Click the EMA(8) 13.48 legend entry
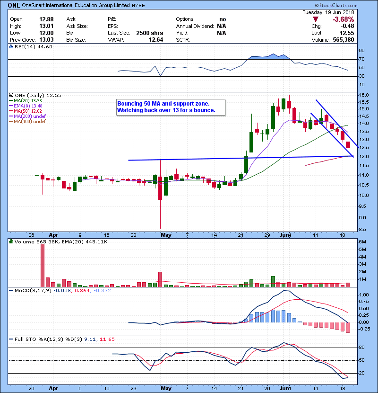The image size is (378, 393). [x=28, y=106]
